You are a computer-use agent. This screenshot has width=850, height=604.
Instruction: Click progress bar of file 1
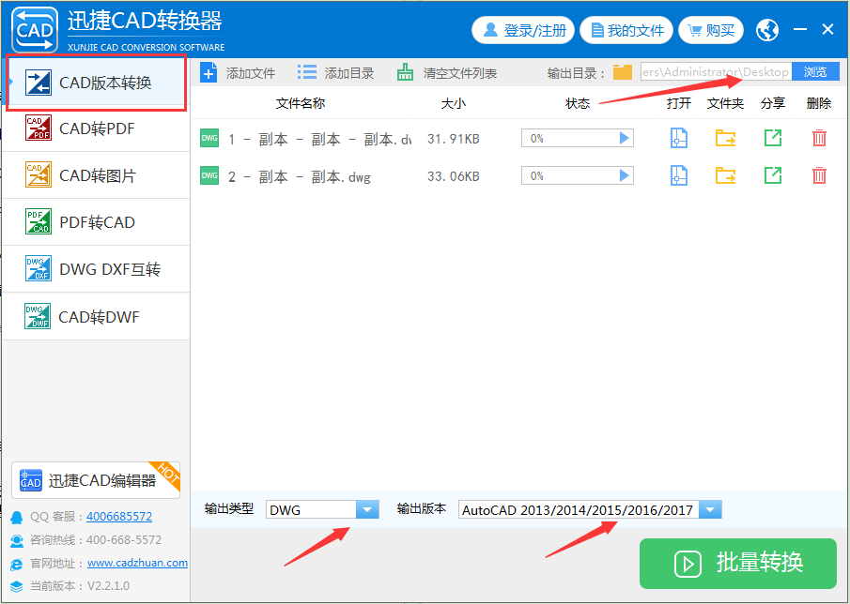point(578,138)
